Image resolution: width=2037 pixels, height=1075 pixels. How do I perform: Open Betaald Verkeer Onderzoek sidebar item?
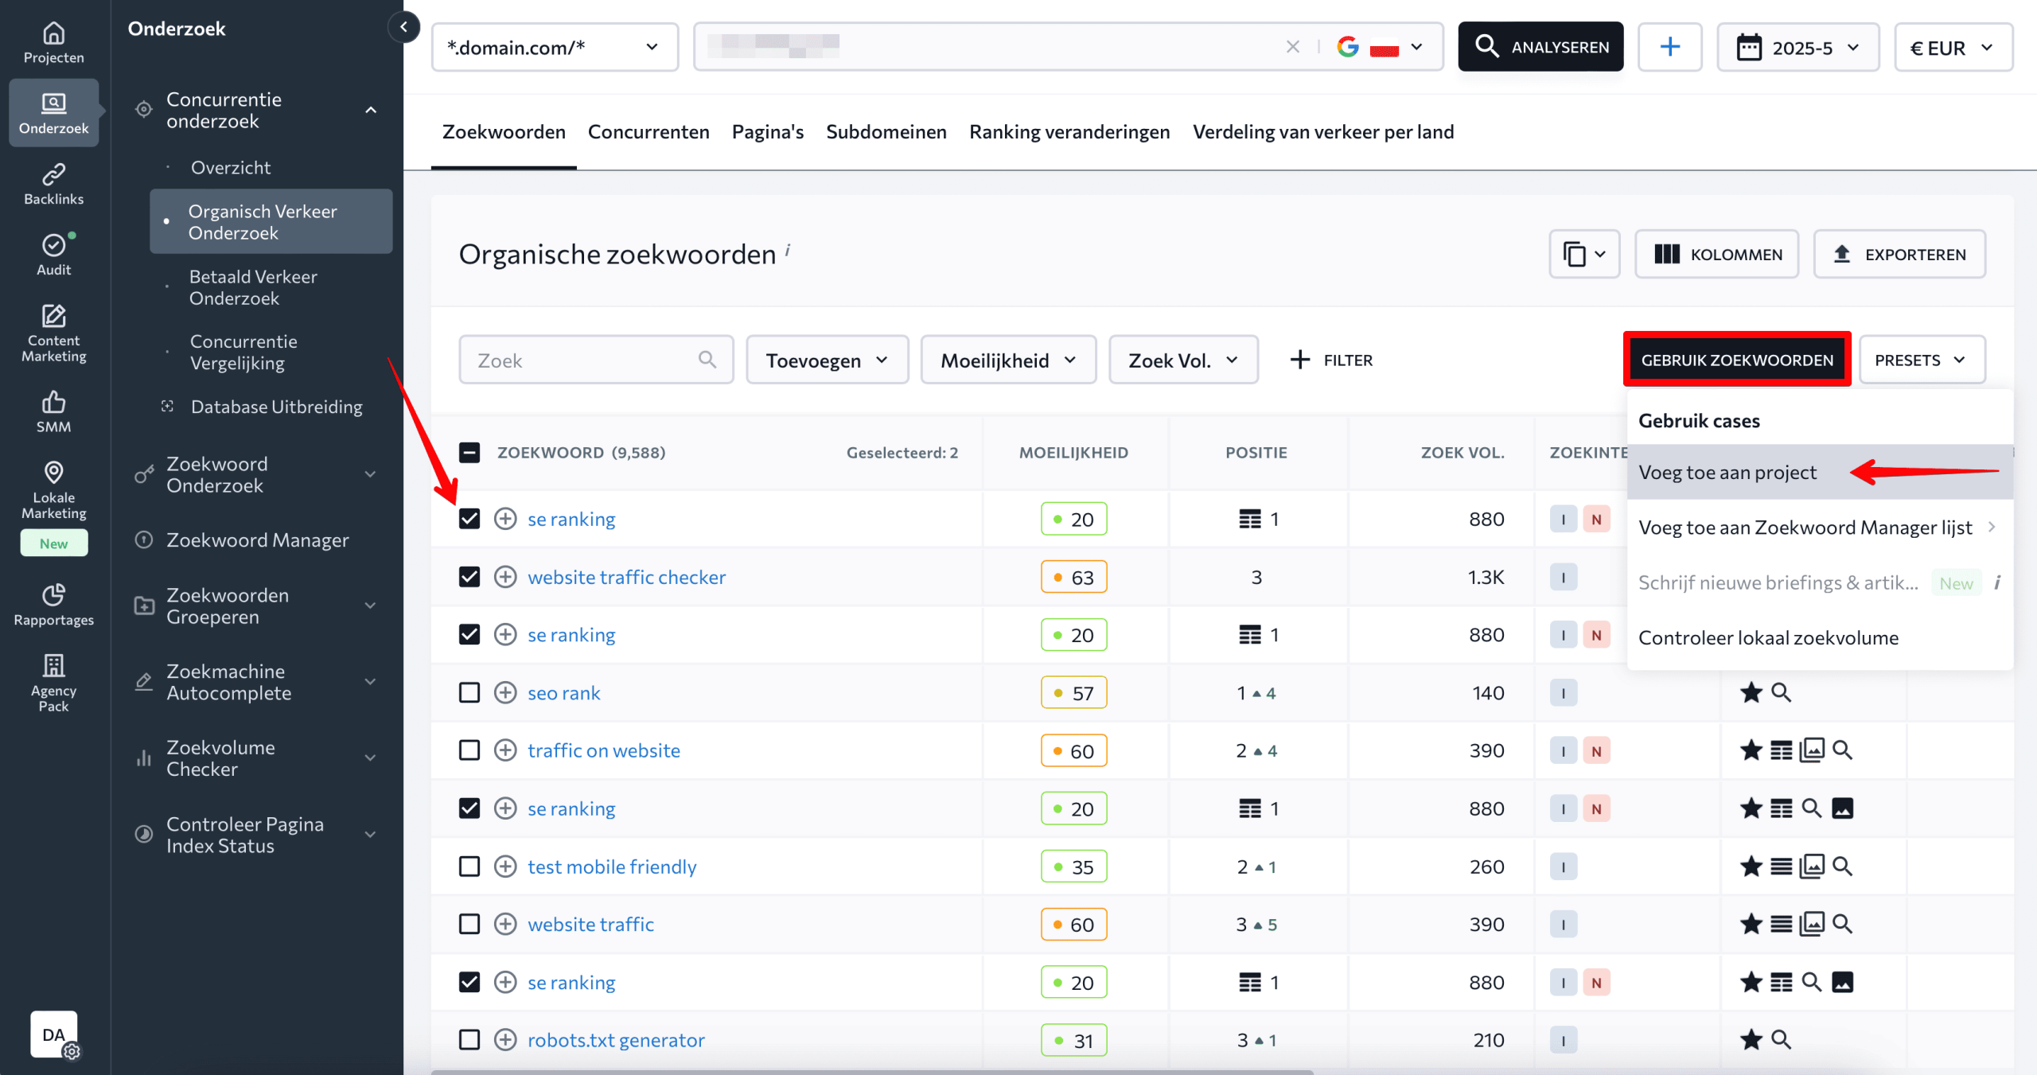[253, 287]
